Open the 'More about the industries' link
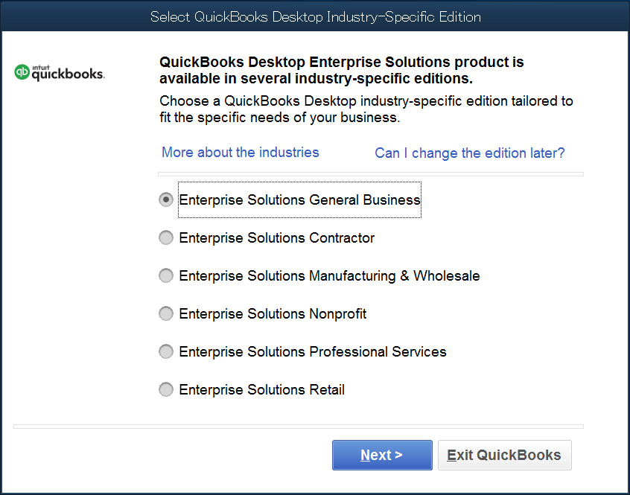This screenshot has width=630, height=495. (x=240, y=153)
